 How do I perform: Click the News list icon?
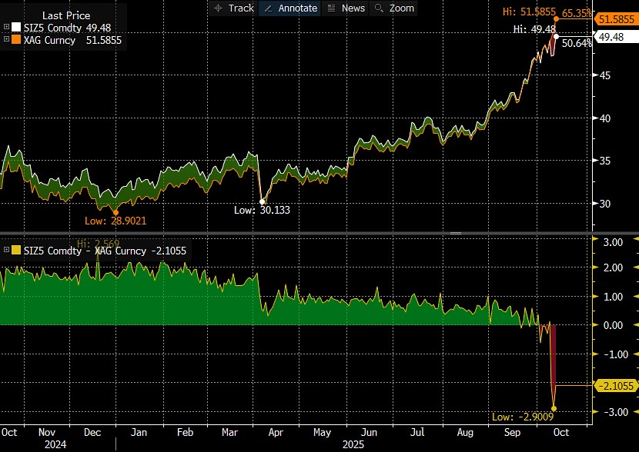tap(331, 8)
